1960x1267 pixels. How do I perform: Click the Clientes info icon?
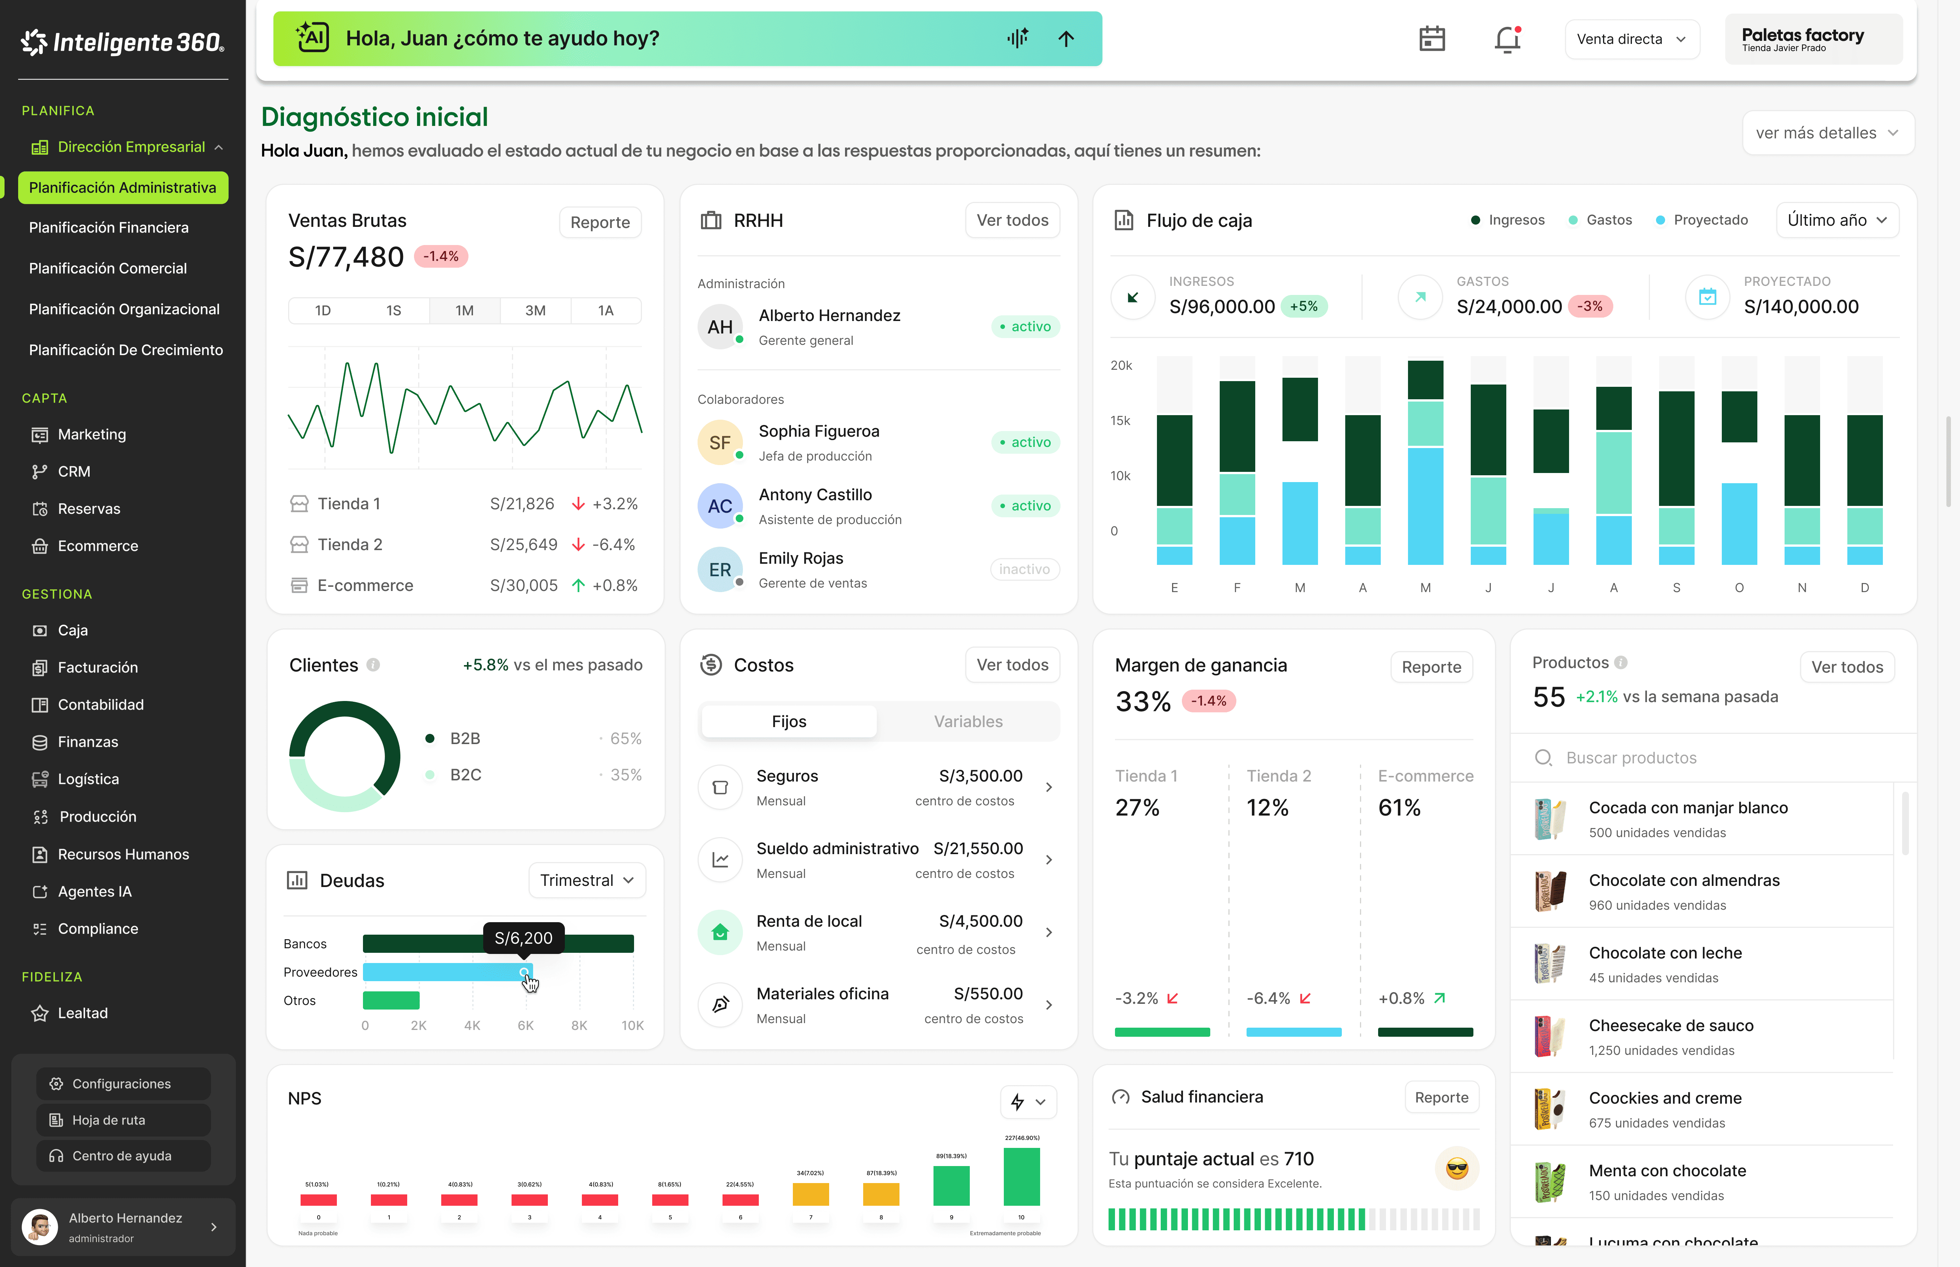point(374,665)
